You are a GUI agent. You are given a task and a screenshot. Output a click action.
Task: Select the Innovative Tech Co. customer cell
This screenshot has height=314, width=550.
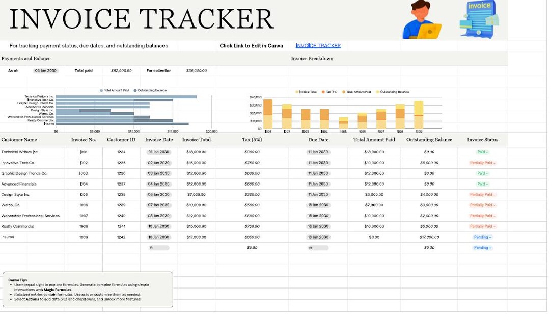[32, 163]
